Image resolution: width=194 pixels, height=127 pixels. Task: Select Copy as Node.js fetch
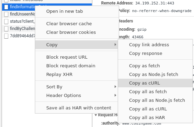155,75
